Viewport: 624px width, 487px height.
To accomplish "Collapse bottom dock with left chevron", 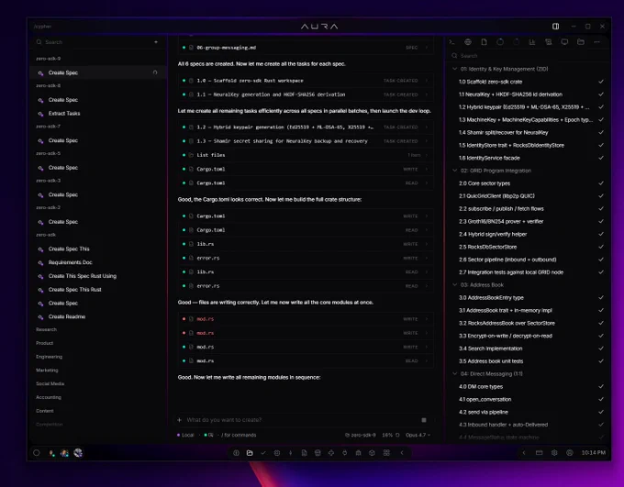I will pos(402,453).
